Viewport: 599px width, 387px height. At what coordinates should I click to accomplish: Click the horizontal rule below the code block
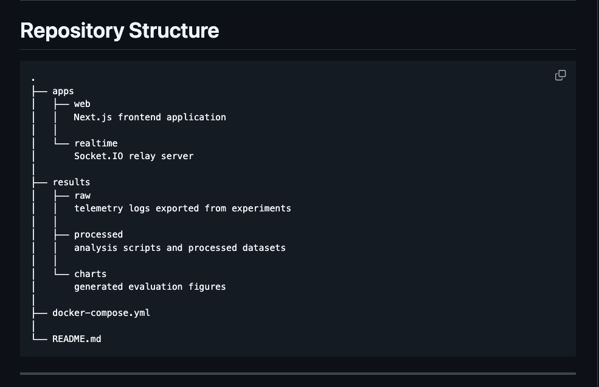(298, 374)
